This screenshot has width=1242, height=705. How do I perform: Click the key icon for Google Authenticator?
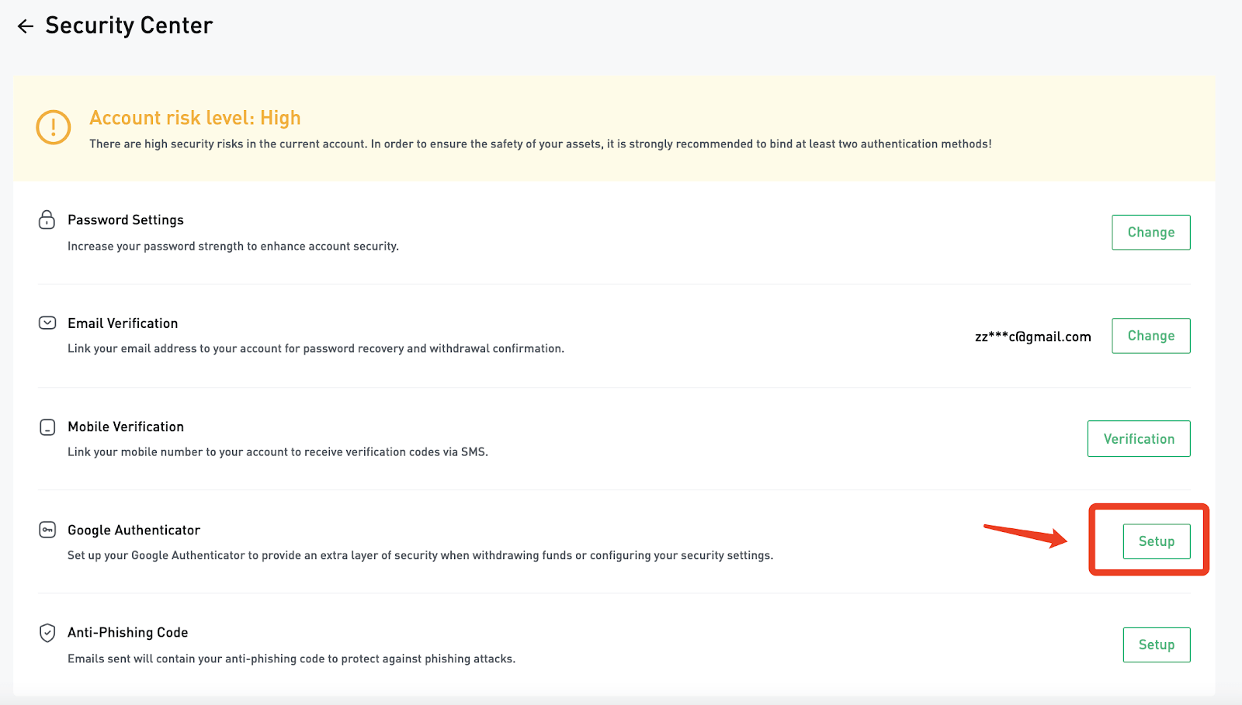pos(47,530)
